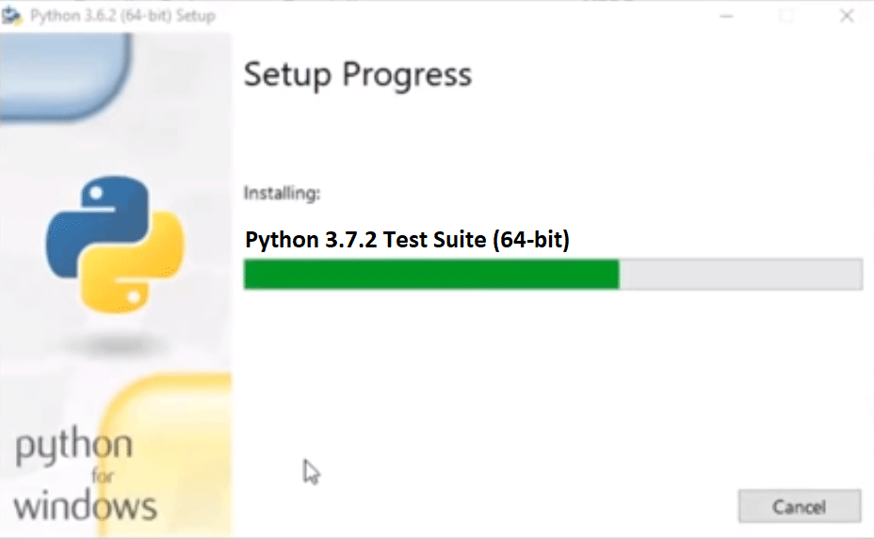This screenshot has width=874, height=539.
Task: Click the gray unfilled part of progress bar
Action: click(740, 274)
